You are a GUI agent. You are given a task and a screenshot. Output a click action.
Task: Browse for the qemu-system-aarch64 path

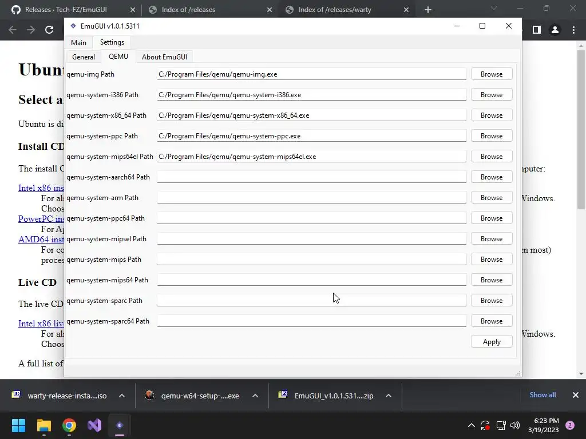point(492,177)
